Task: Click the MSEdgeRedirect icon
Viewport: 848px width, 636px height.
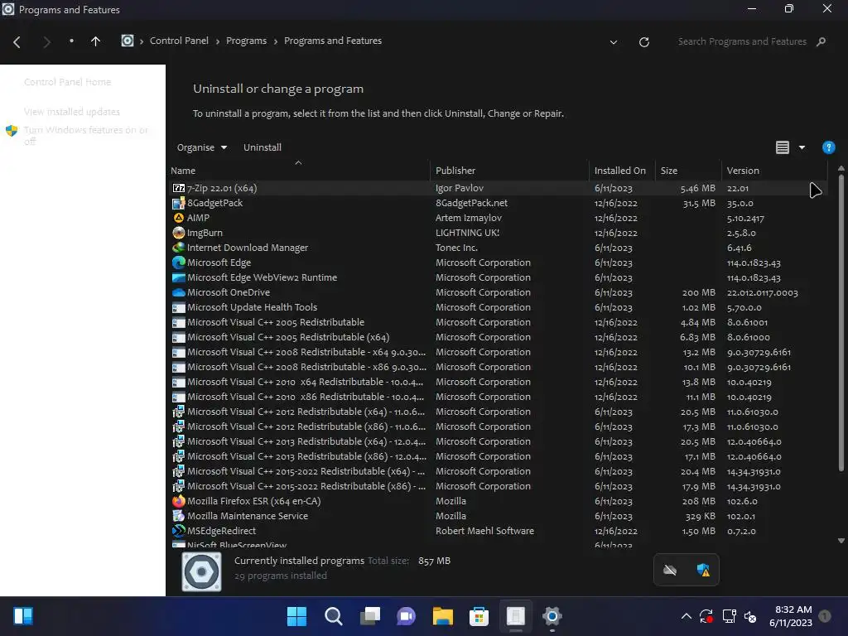Action: pyautogui.click(x=179, y=531)
